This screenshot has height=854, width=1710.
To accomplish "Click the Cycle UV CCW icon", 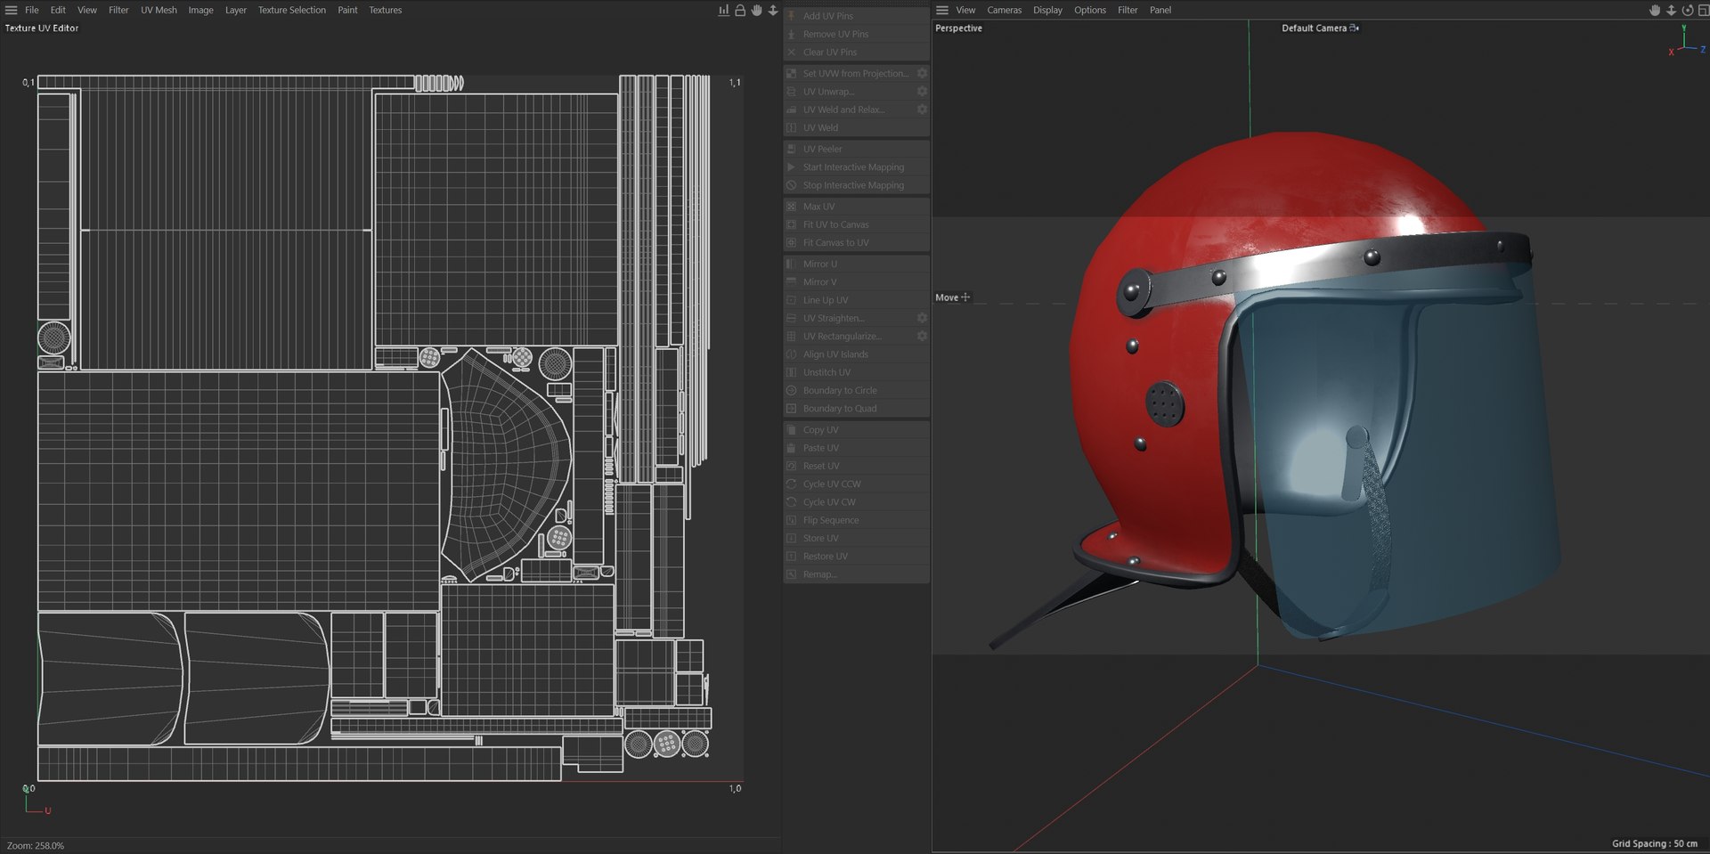I will tap(791, 484).
